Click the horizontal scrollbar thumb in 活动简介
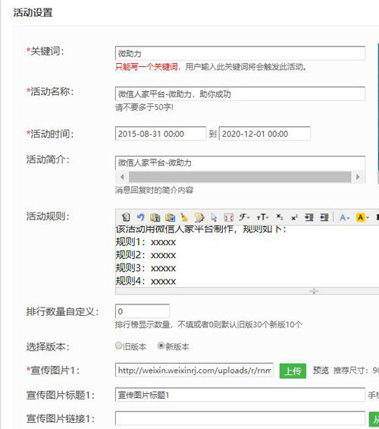 240,177
